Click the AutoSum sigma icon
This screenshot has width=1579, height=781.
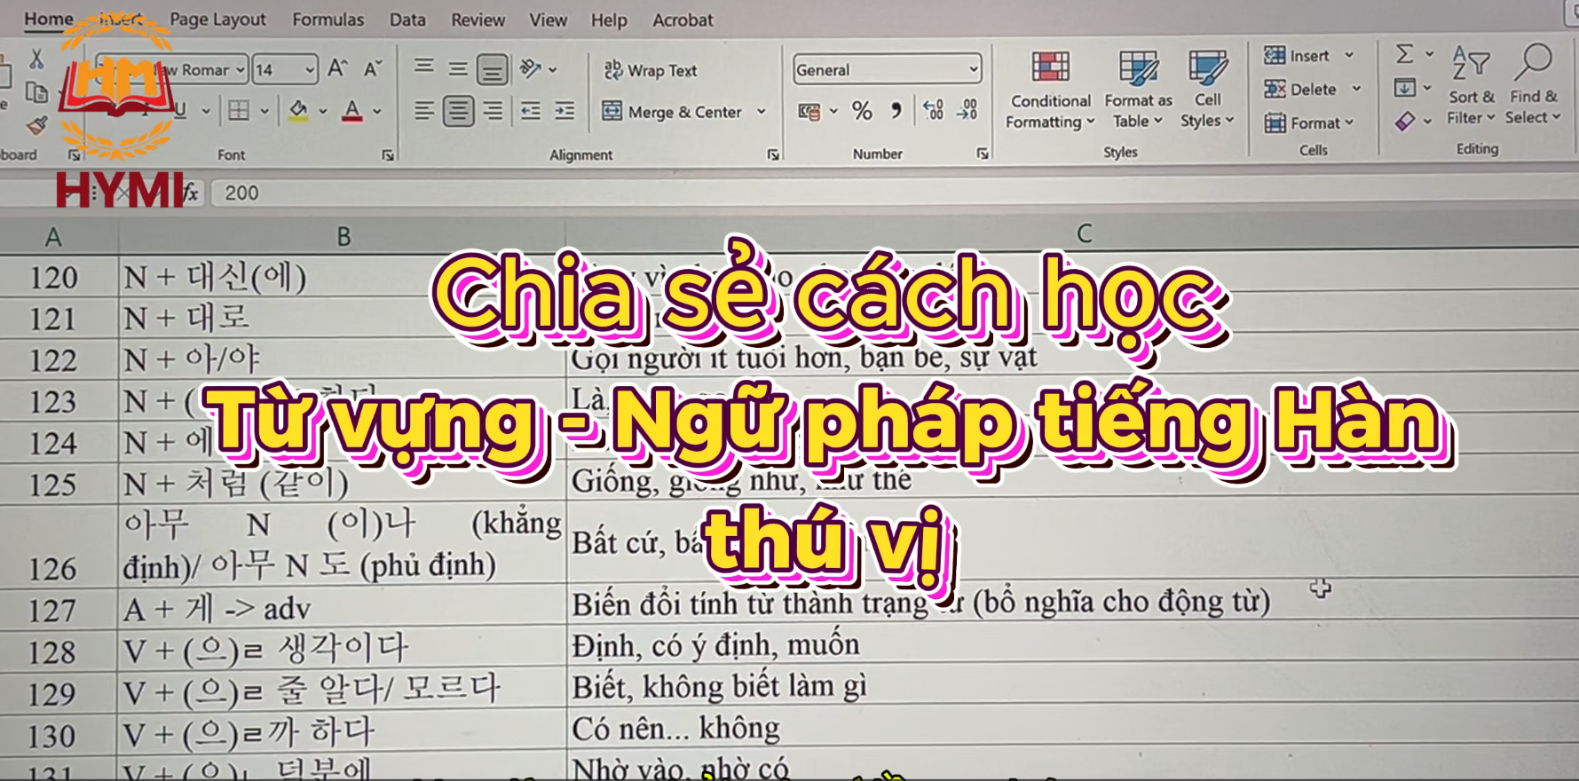pos(1404,54)
